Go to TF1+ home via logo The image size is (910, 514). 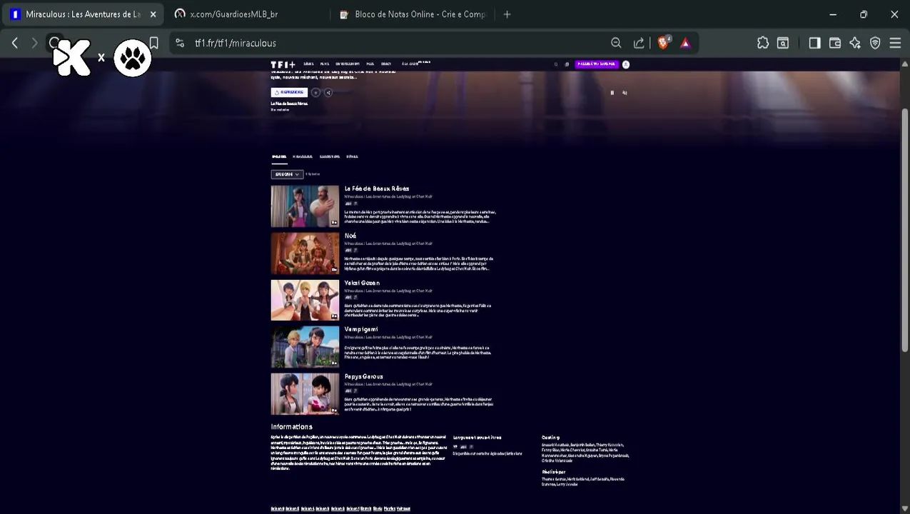[283, 64]
